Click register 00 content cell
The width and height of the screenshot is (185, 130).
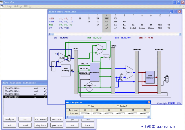pyautogui.click(x=85, y=113)
